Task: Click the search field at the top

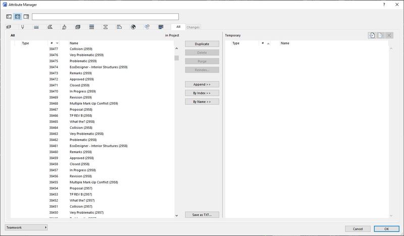Action: [x=106, y=17]
